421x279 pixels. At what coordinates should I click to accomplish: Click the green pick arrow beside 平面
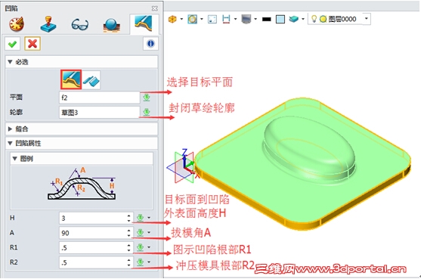click(147, 98)
